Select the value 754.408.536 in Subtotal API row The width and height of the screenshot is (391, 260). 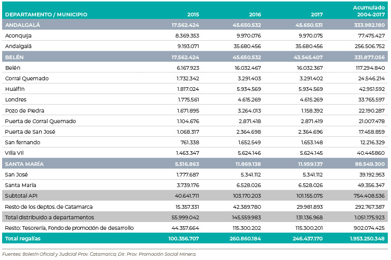[x=369, y=196]
